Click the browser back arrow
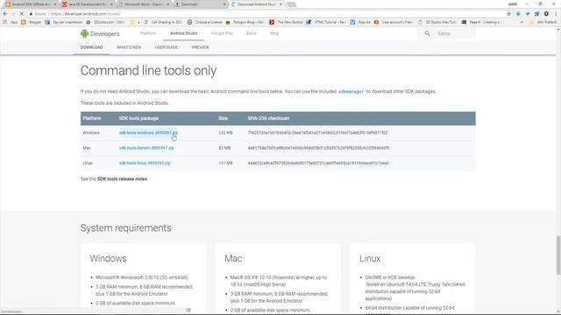The height and width of the screenshot is (315, 561). coord(5,14)
